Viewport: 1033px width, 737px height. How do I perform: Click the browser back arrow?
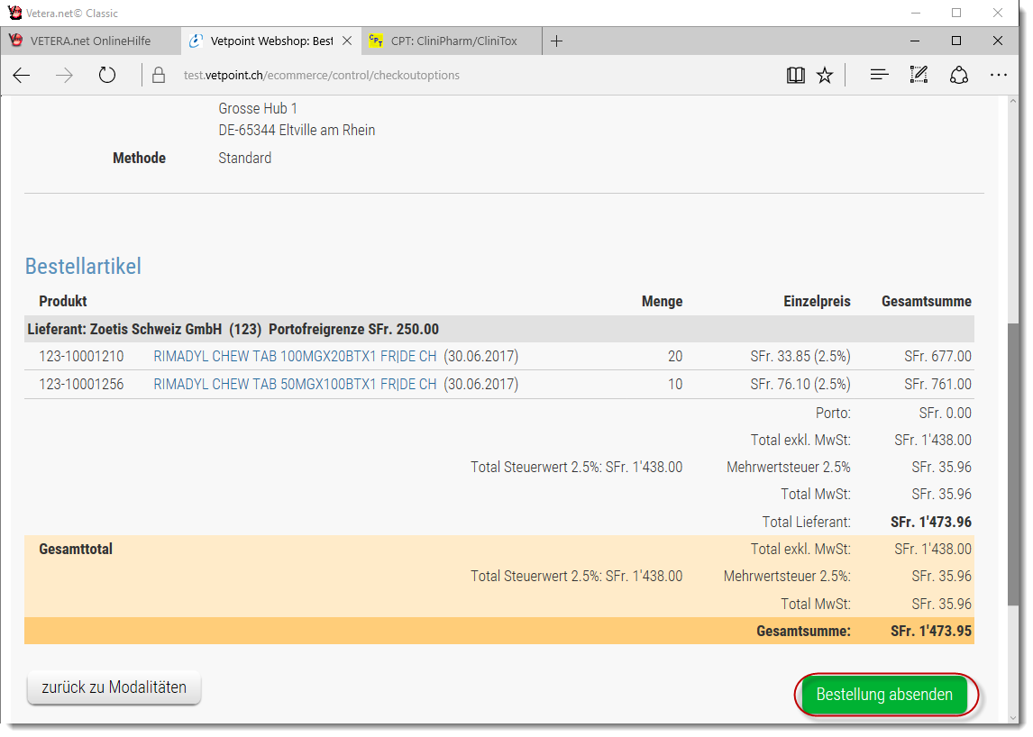click(22, 76)
